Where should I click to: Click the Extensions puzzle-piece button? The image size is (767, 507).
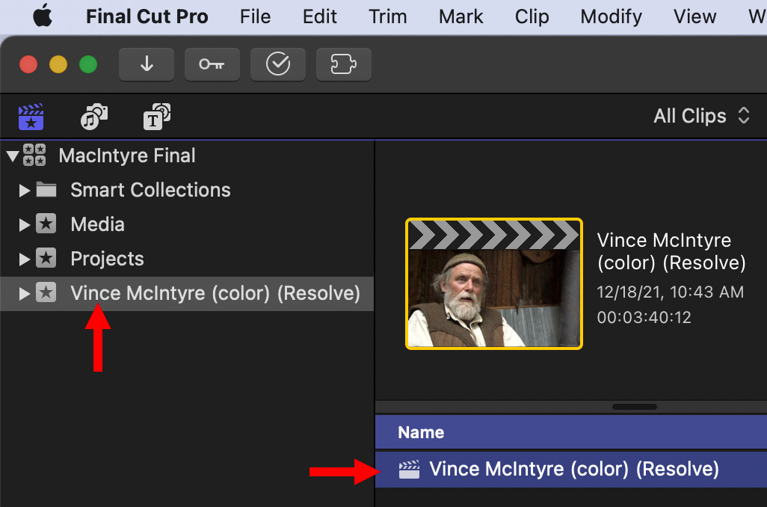(x=344, y=64)
